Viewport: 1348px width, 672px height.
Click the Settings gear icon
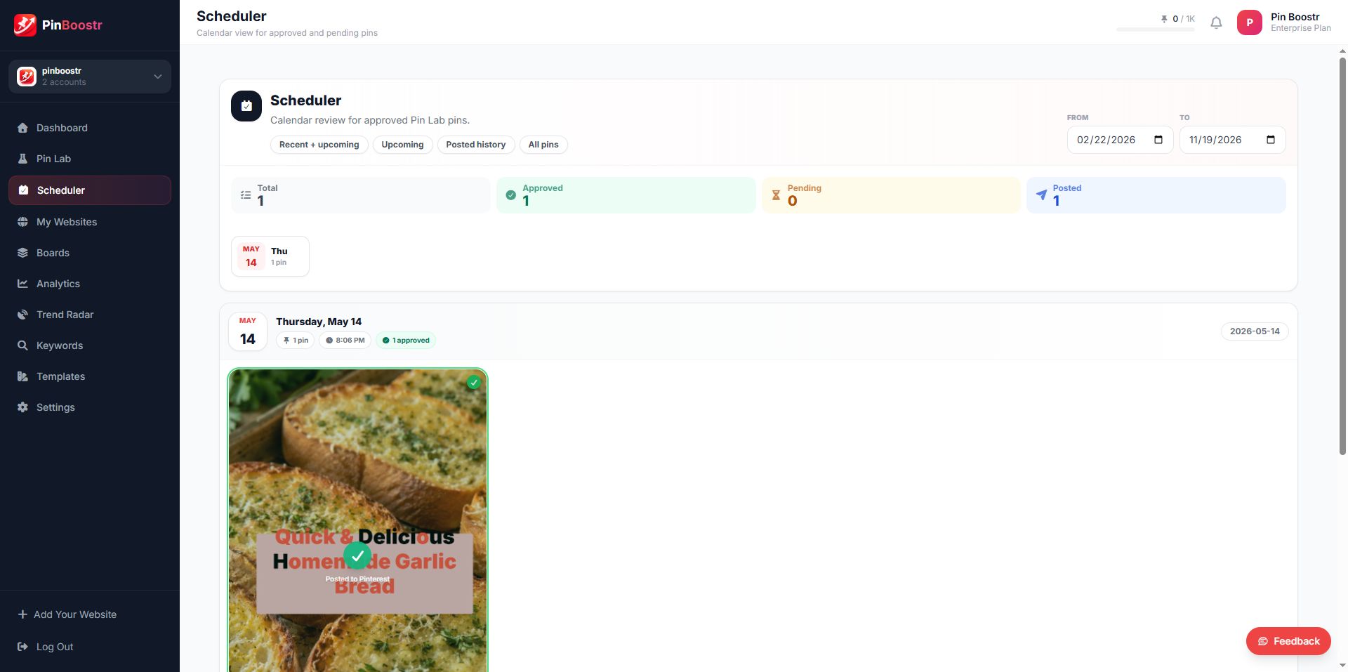[22, 407]
